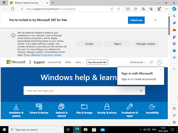Open the sidebar Microsoft 365 icon
This screenshot has width=178, height=133.
[174, 44]
